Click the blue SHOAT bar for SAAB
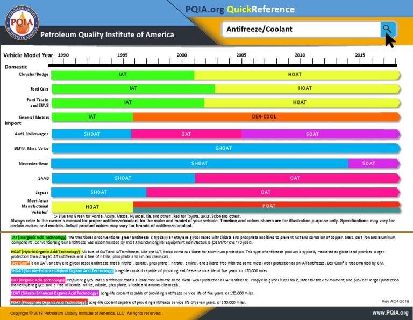This screenshot has width=413, height=320. click(x=123, y=178)
